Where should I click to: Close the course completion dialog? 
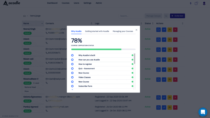pyautogui.click(x=136, y=30)
